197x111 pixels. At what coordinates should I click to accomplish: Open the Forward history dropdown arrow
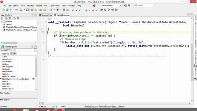click(x=96, y=10)
